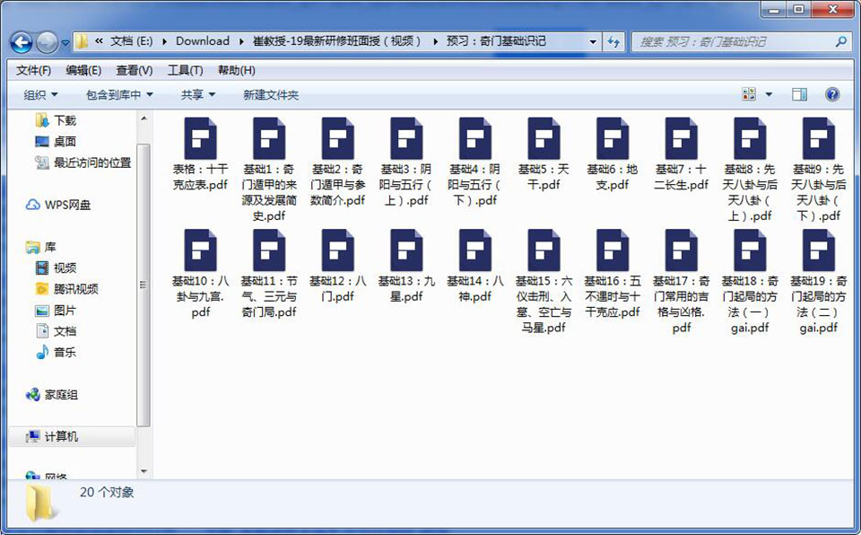
Task: Select 基础7：十二长生.pdf file icon
Action: coord(681,138)
